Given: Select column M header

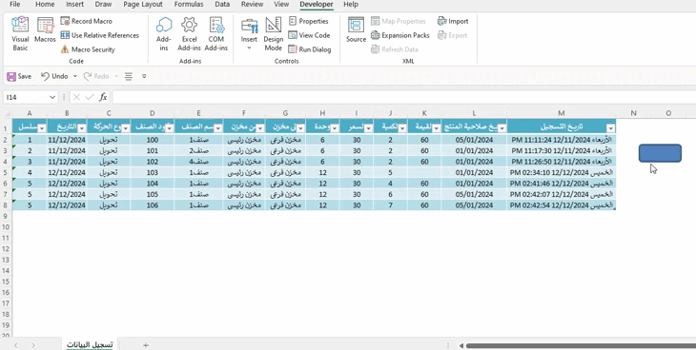Looking at the screenshot, I should click(x=561, y=113).
